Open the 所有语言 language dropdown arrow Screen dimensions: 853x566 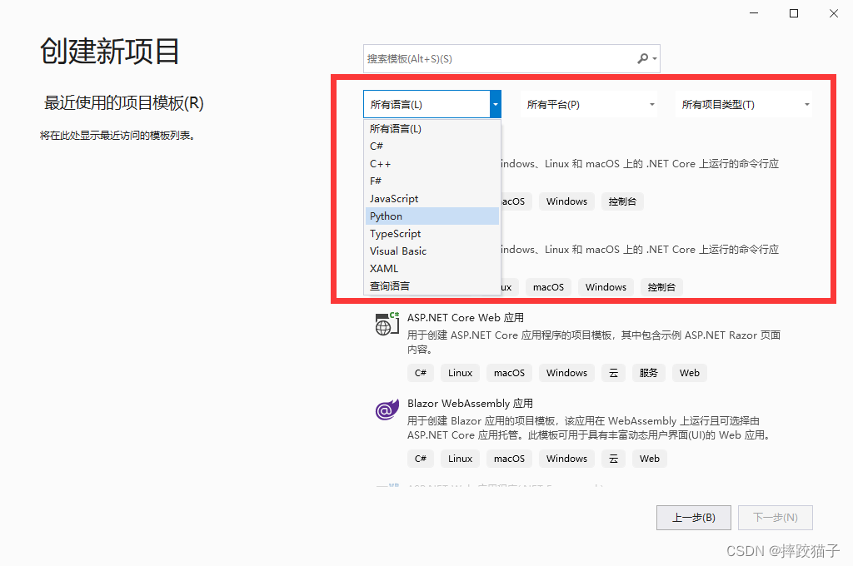(495, 104)
